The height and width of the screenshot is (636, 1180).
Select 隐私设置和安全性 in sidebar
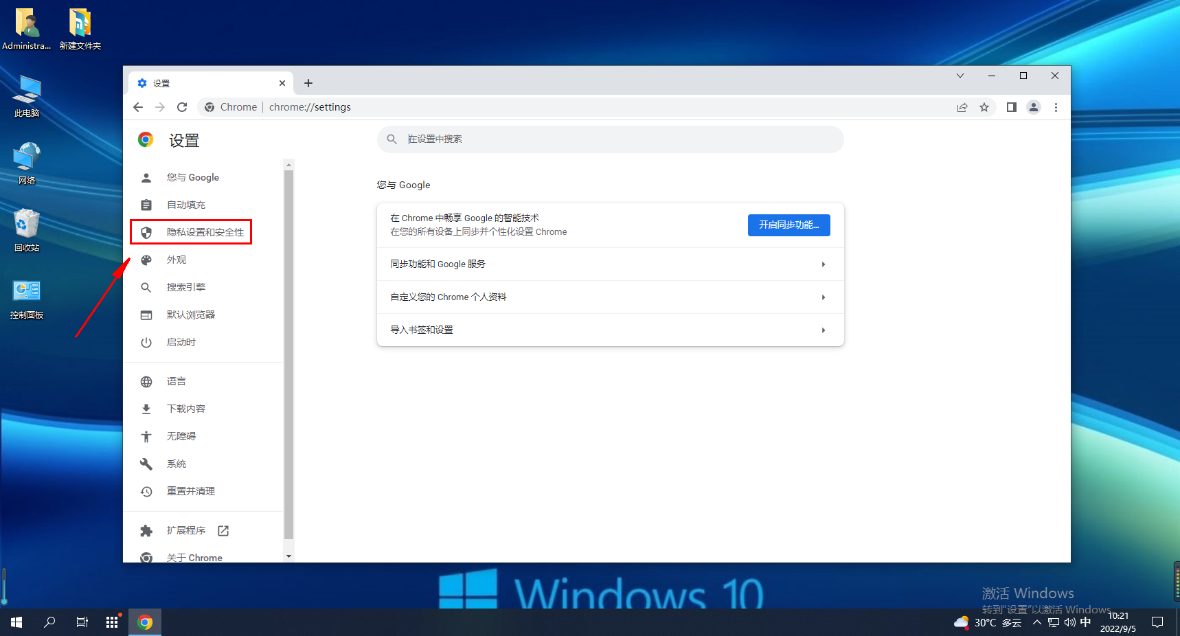(x=205, y=232)
